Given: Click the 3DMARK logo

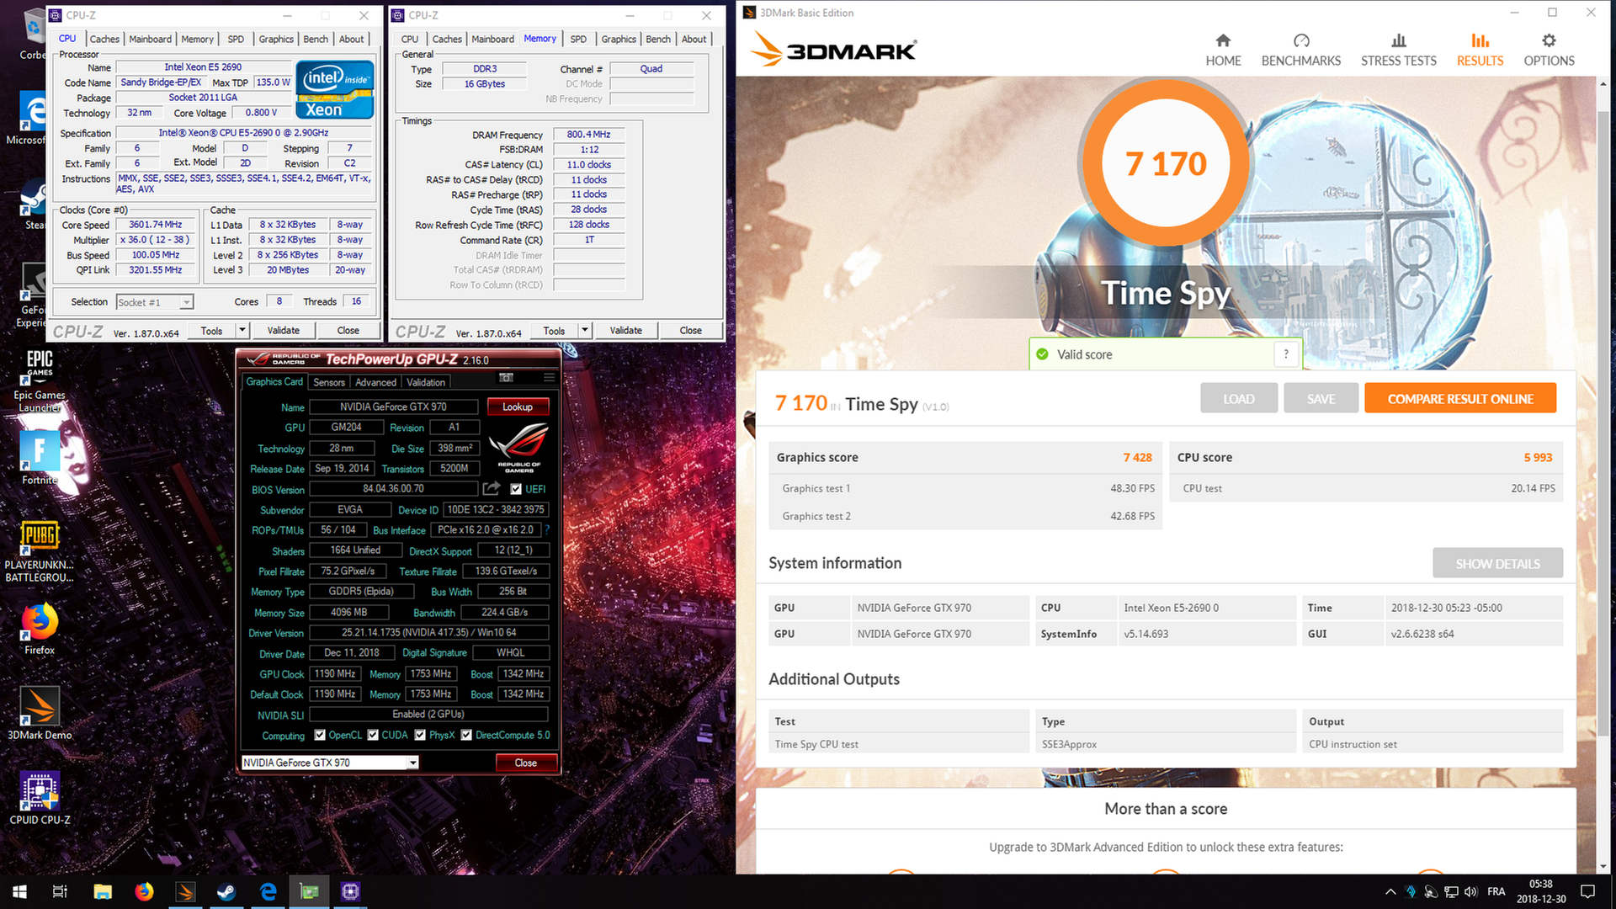Looking at the screenshot, I should coord(833,49).
